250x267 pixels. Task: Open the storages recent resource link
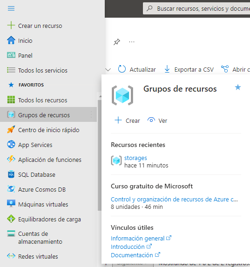(135, 158)
